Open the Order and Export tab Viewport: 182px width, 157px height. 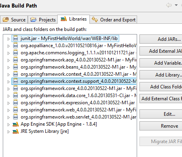click(x=113, y=20)
